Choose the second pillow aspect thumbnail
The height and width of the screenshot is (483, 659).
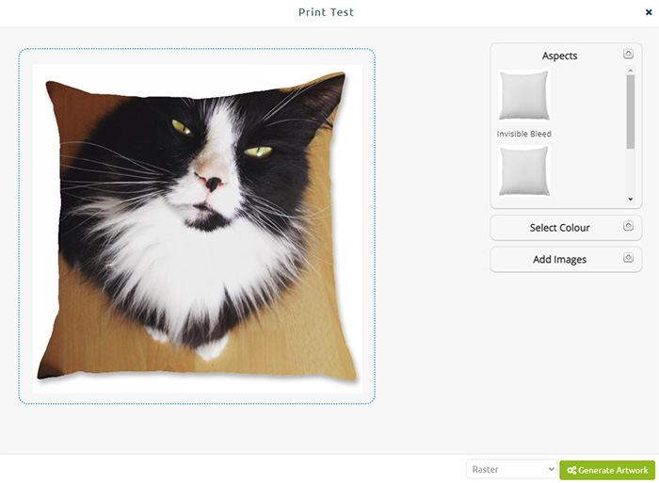coord(523,171)
